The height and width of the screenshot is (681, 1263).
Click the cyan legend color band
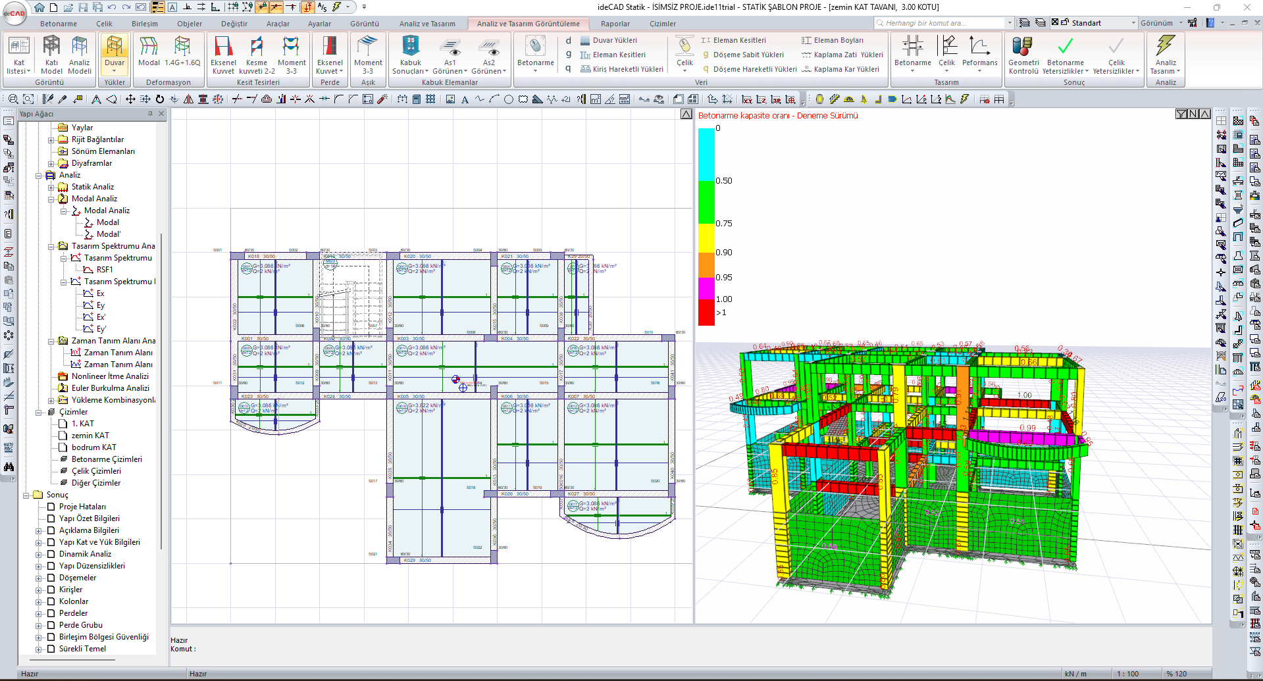point(706,154)
